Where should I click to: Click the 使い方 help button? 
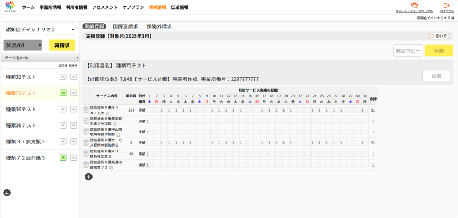pos(438,36)
